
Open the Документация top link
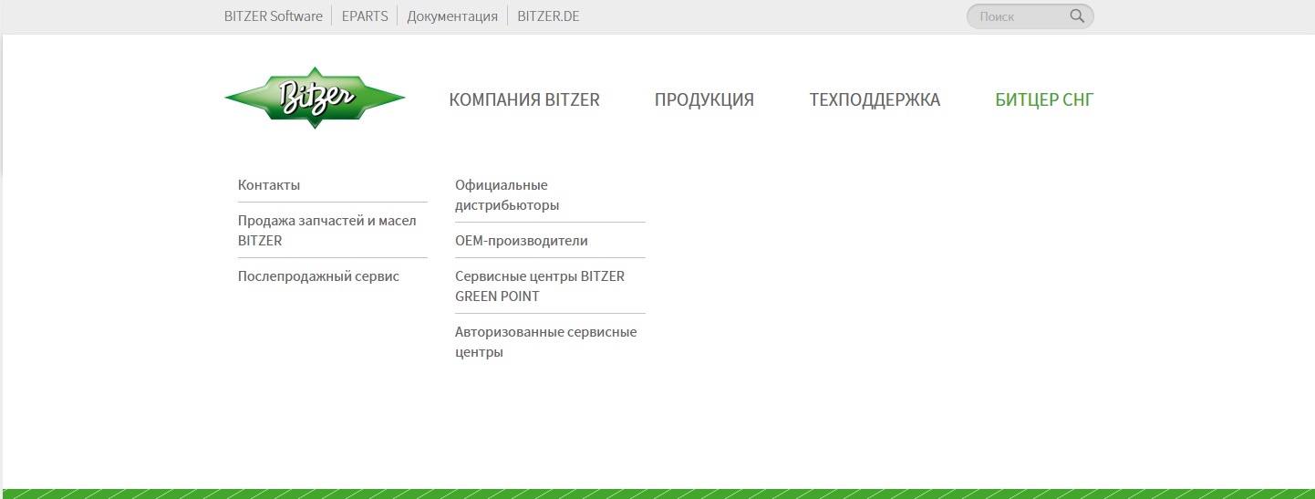(x=452, y=16)
